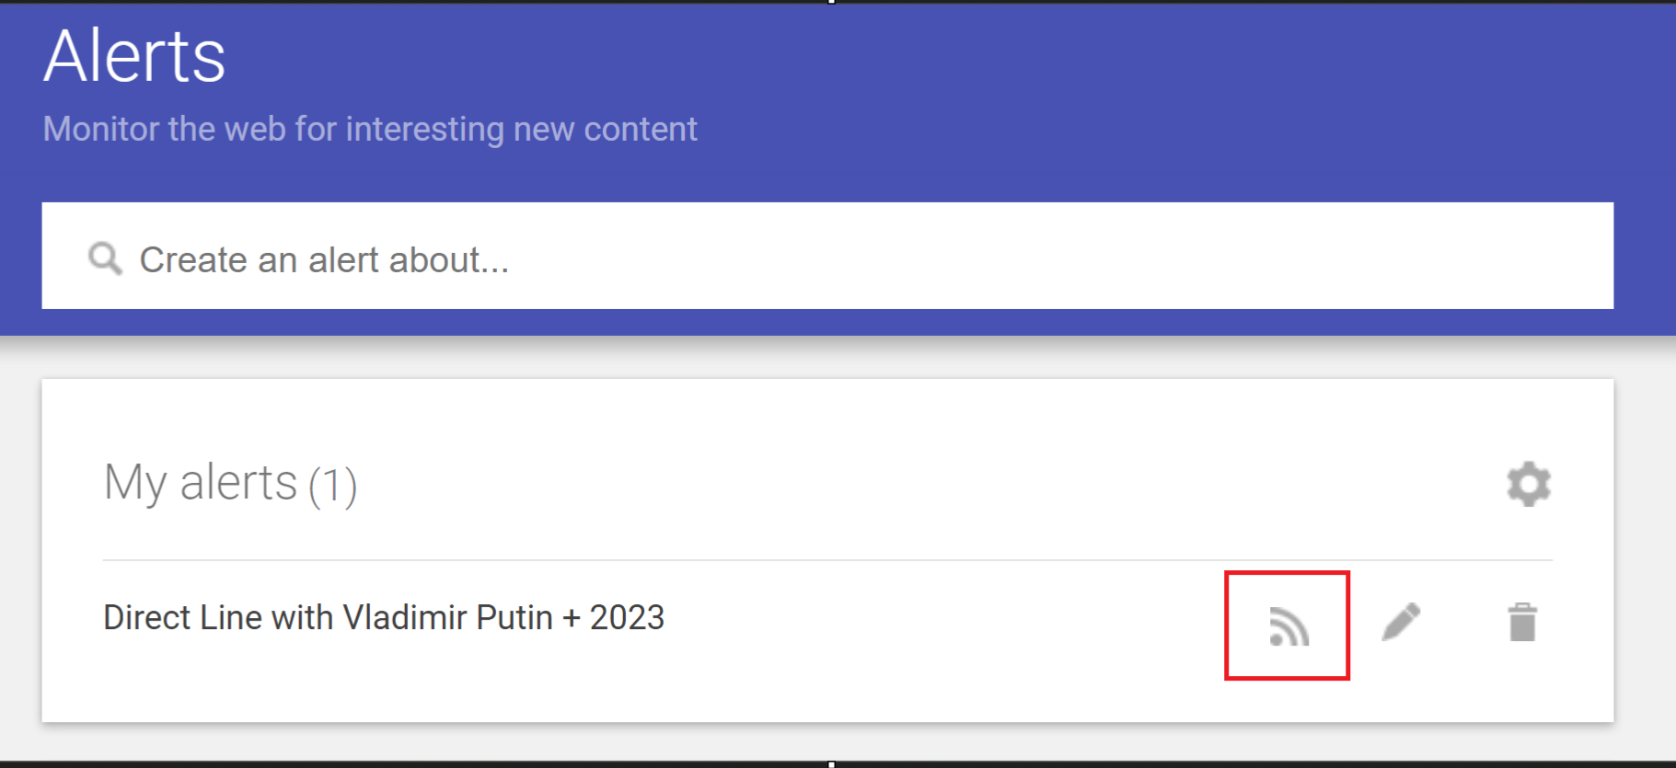Viewport: 1676px width, 768px height.
Task: Click the word 'Vladimir' in the alert row
Action: (405, 617)
